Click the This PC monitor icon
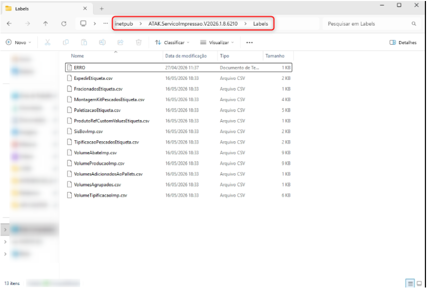The height and width of the screenshot is (290, 428). click(83, 24)
